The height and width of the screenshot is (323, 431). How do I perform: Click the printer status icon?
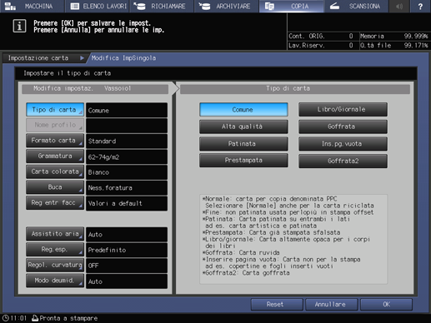pos(35,318)
